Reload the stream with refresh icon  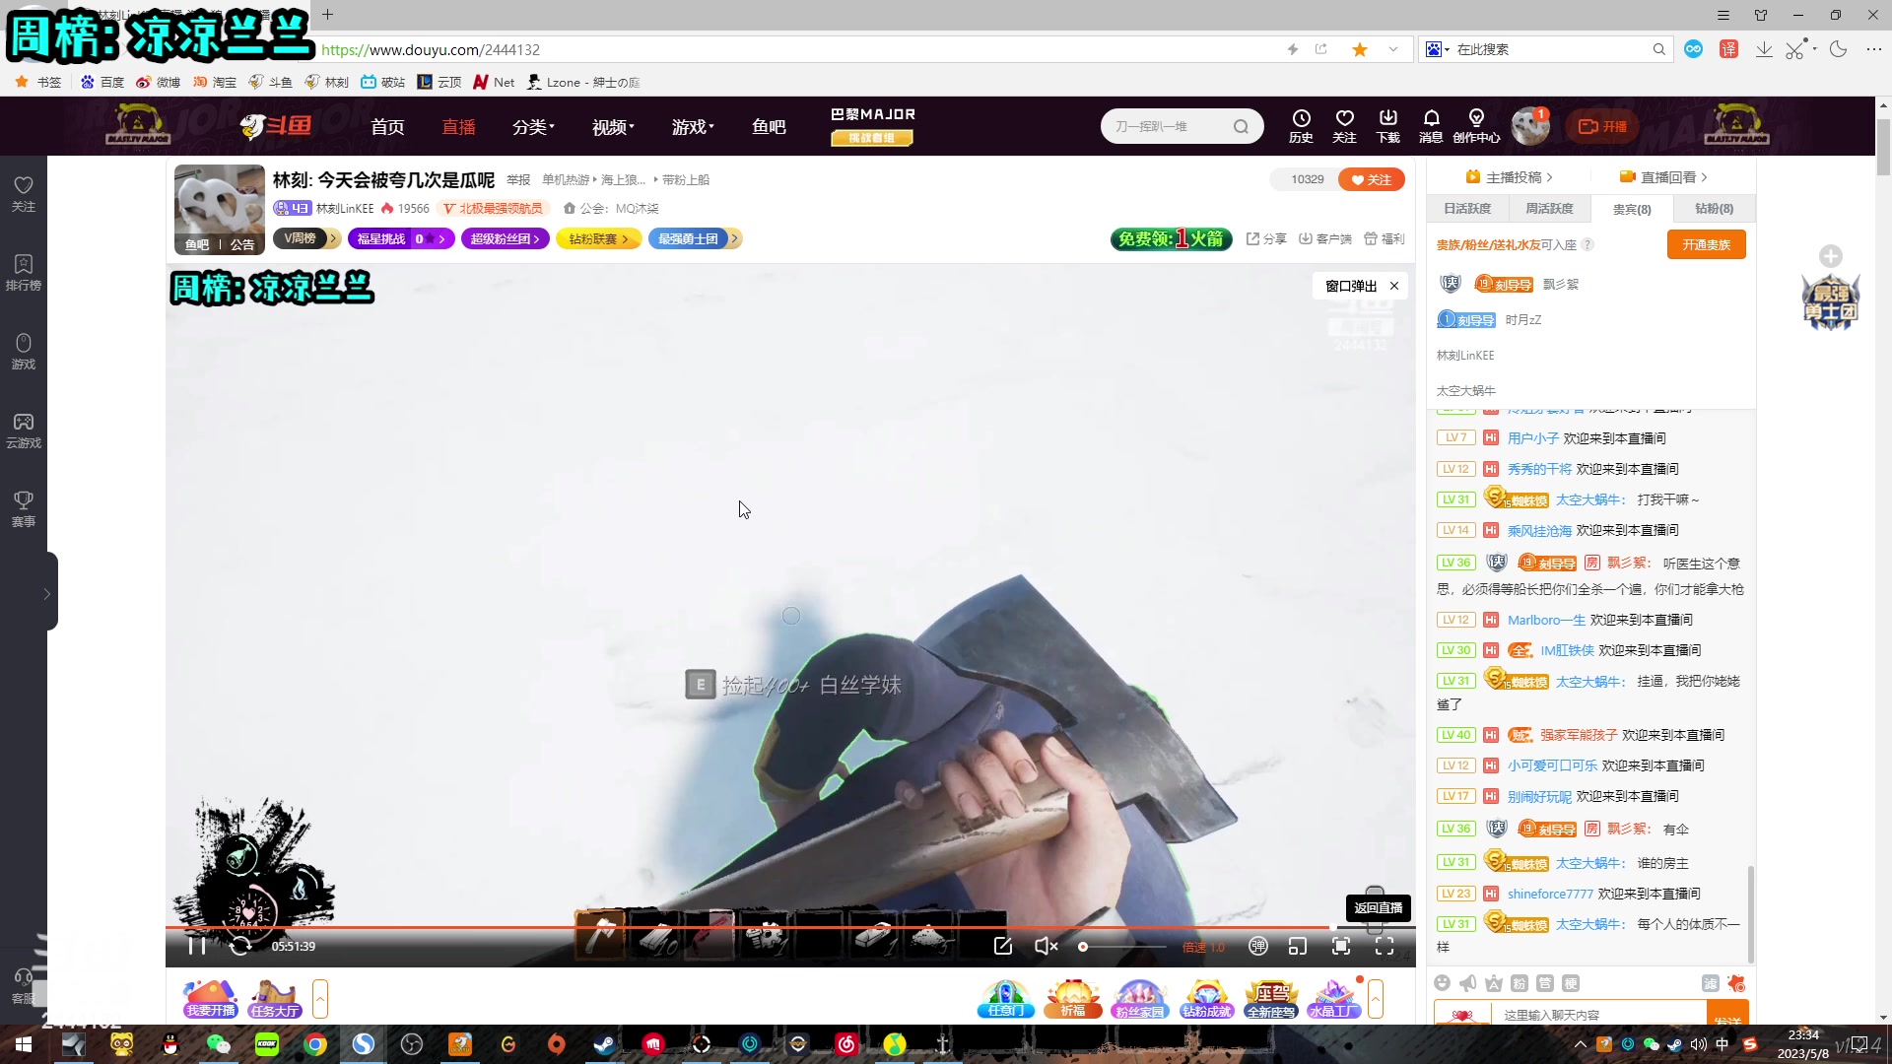coord(240,946)
